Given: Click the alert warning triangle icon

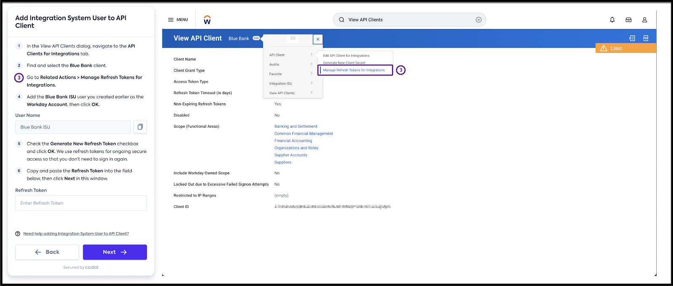Looking at the screenshot, I should [604, 48].
